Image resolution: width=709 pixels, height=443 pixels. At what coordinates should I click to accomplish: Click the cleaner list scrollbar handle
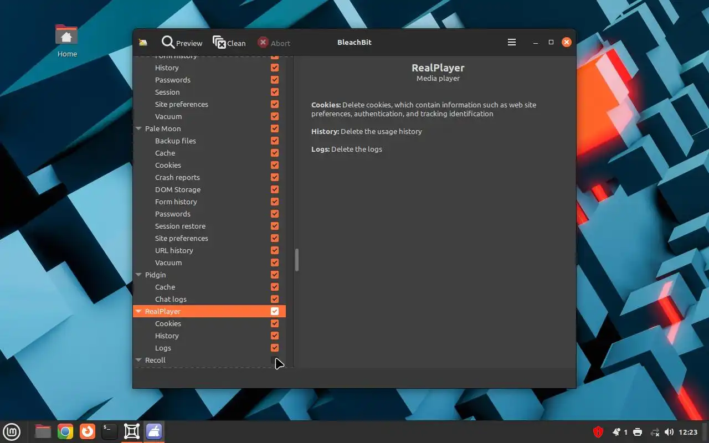297,260
